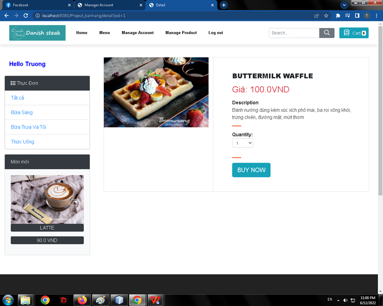Click the Latte product thumbnail
The width and height of the screenshot is (383, 306).
(47, 199)
